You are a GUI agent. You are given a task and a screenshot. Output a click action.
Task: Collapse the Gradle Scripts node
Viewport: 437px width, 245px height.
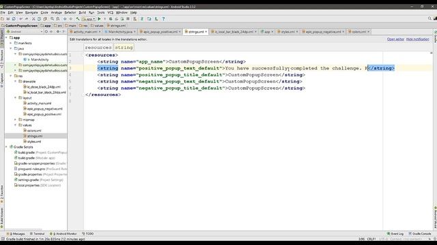click(6, 147)
